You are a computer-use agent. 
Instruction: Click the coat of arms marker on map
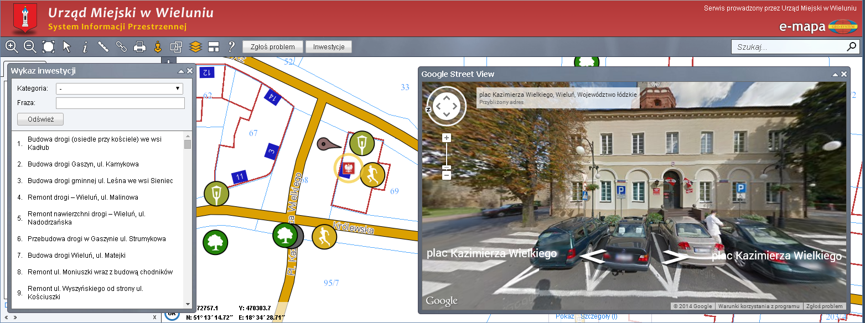click(349, 168)
